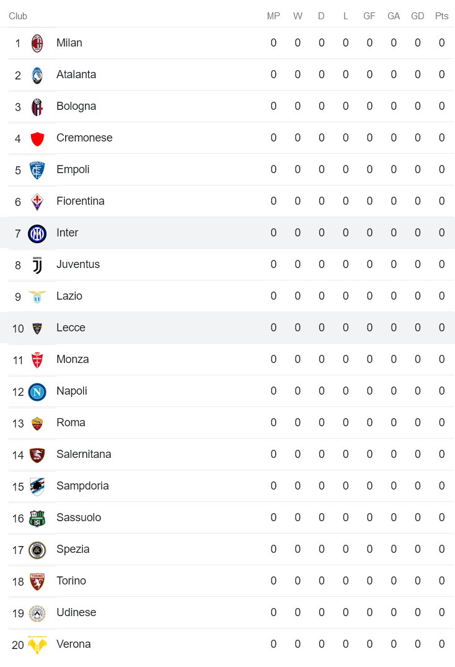This screenshot has height=667, width=455.
Task: Click the Club column header
Action: [18, 16]
